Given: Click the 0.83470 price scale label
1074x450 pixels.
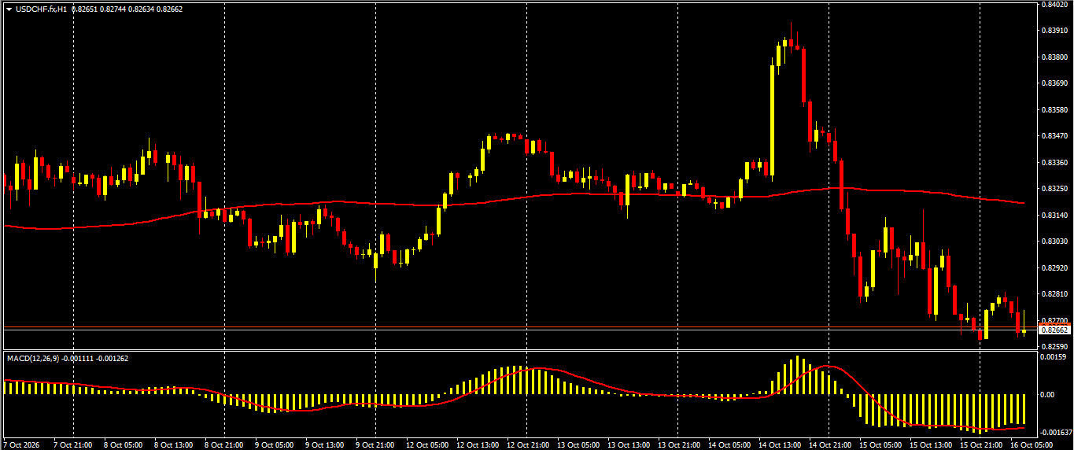Looking at the screenshot, I should pyautogui.click(x=1054, y=136).
